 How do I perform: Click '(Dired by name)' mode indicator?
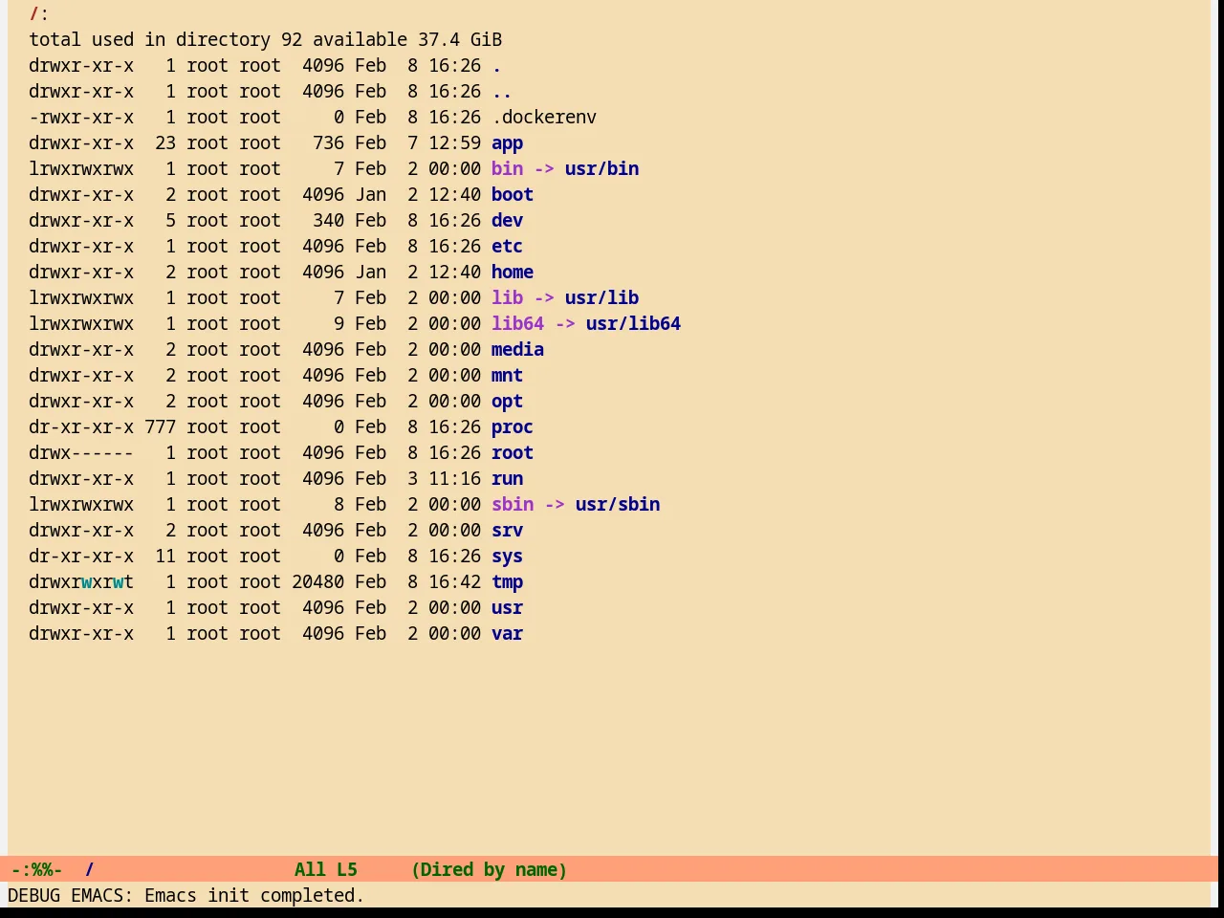click(x=489, y=870)
